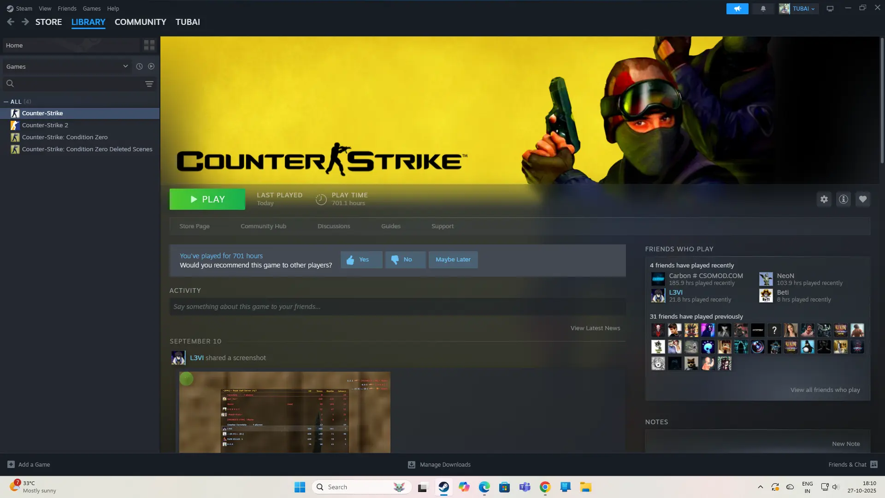The image size is (885, 498).
Task: Click the library search magnifier icon
Action: (x=10, y=83)
